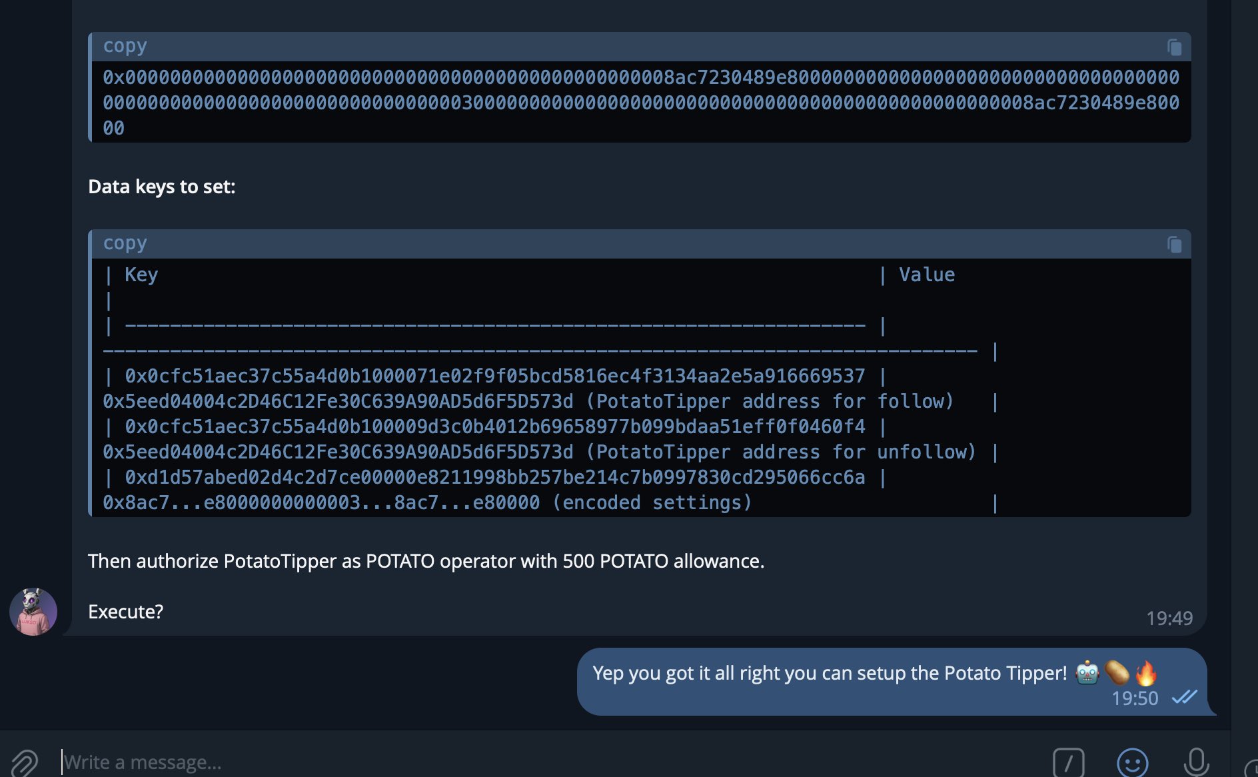Click the potato emoji in the sent message
The width and height of the screenshot is (1258, 777).
coord(1117,673)
